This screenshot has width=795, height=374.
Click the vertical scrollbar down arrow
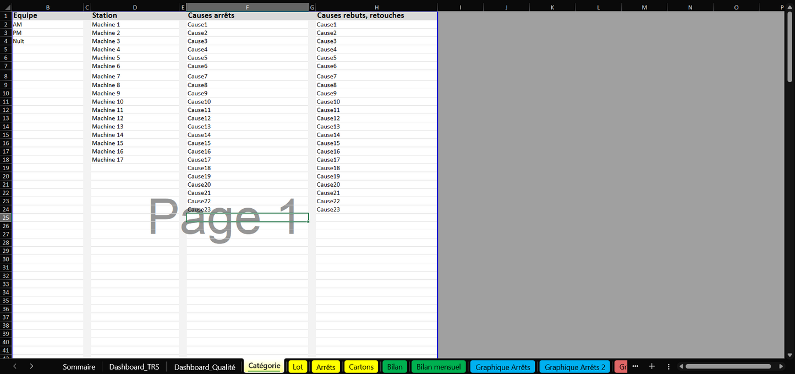coord(790,355)
